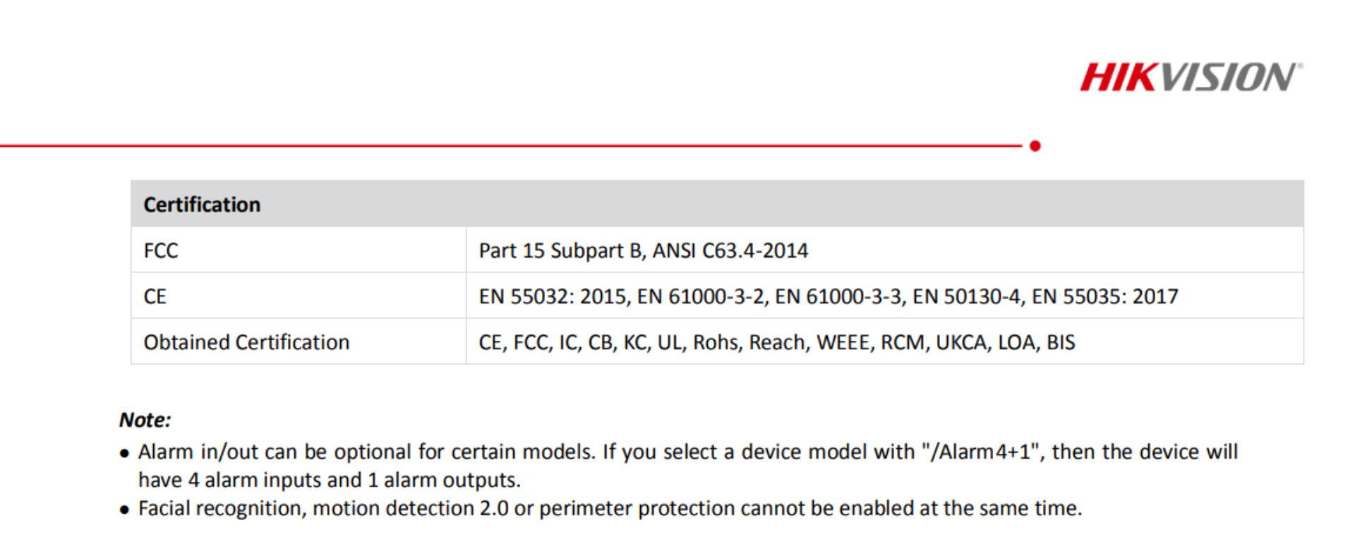1355x542 pixels.
Task: Click the Obtained Certification label
Action: [247, 342]
